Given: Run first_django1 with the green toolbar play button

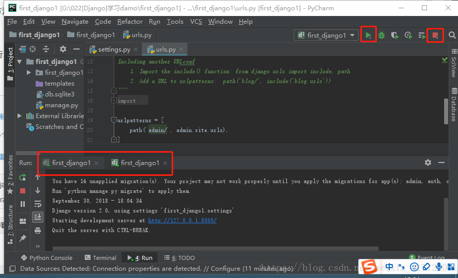Looking at the screenshot, I should tap(368, 35).
